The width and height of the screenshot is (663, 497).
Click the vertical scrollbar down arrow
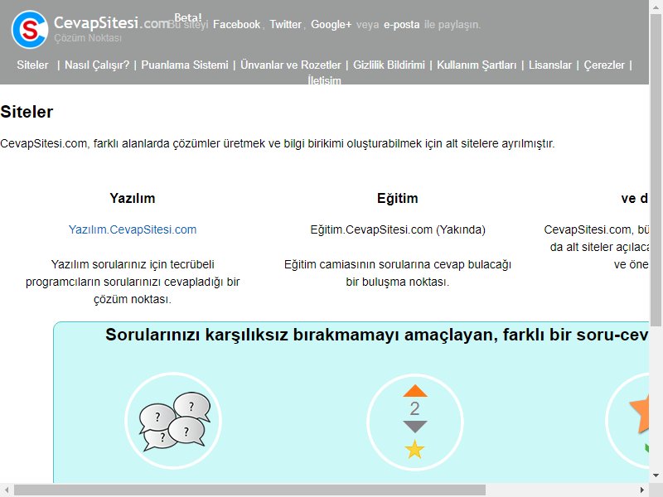(656, 475)
